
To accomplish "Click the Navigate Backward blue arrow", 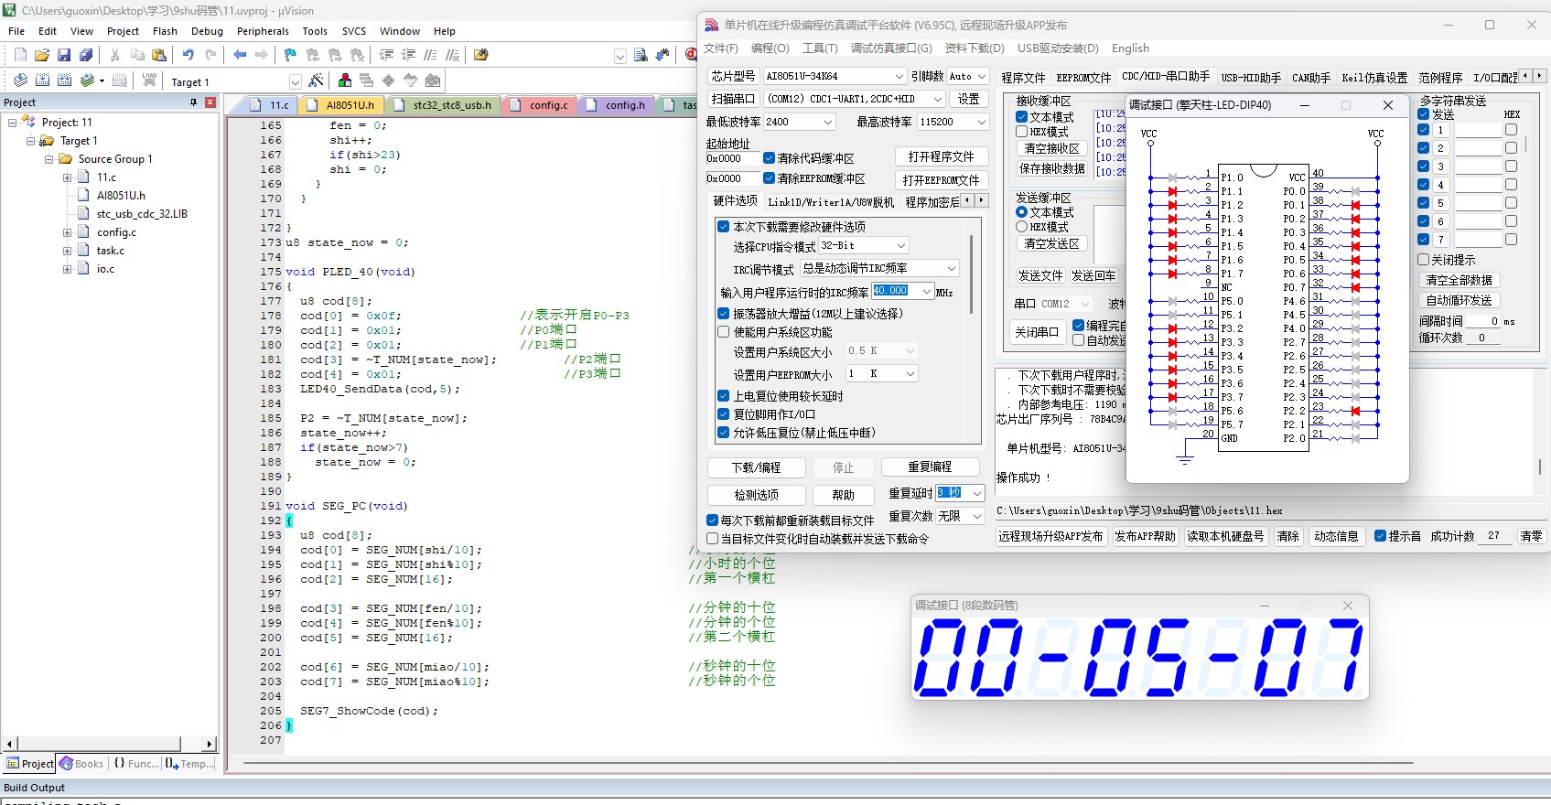I will 240,55.
